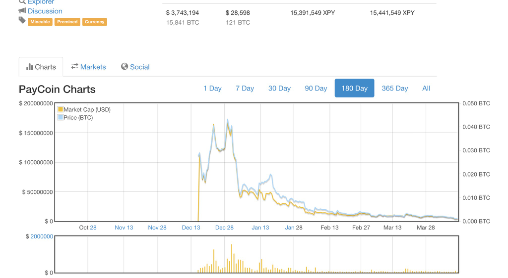Show the 1 Day chart range

pos(212,88)
